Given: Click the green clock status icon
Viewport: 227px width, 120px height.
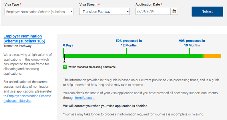Looking at the screenshot, I should coord(65,67).
